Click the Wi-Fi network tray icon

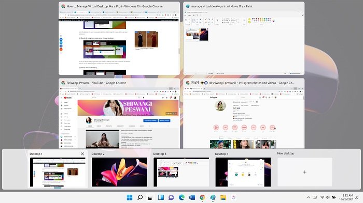[x=322, y=197]
